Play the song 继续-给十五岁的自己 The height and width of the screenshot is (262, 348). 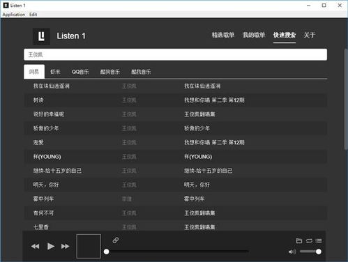(x=57, y=171)
